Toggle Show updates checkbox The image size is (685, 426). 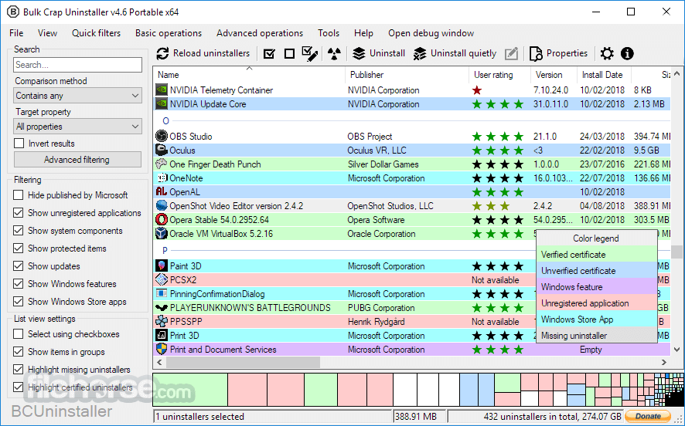[x=19, y=266]
